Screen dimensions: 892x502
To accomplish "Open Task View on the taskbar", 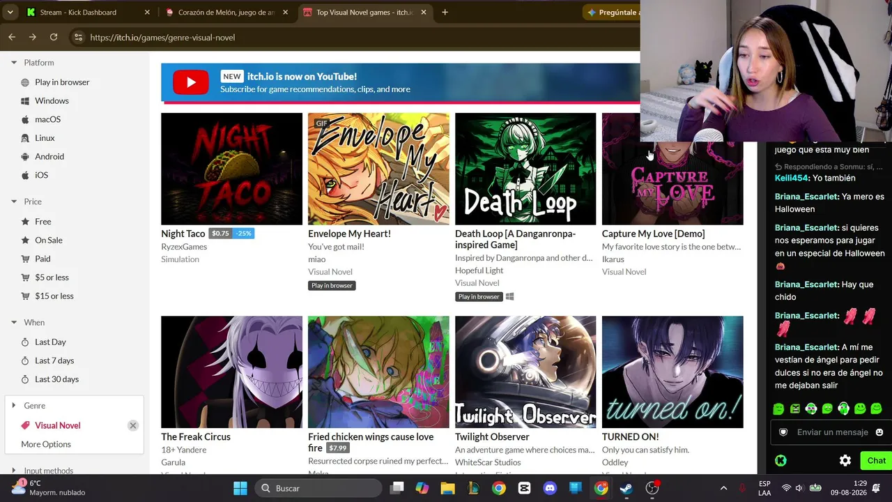I will point(397,488).
